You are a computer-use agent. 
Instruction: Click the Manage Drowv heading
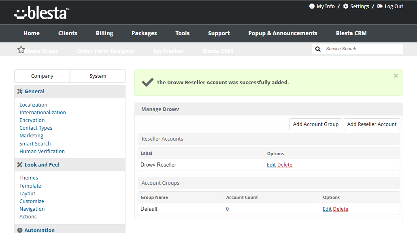[x=160, y=109]
